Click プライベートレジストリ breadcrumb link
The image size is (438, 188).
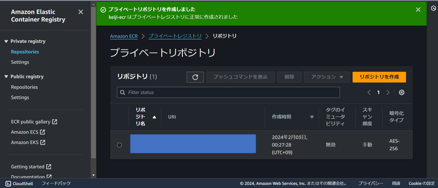tap(175, 36)
